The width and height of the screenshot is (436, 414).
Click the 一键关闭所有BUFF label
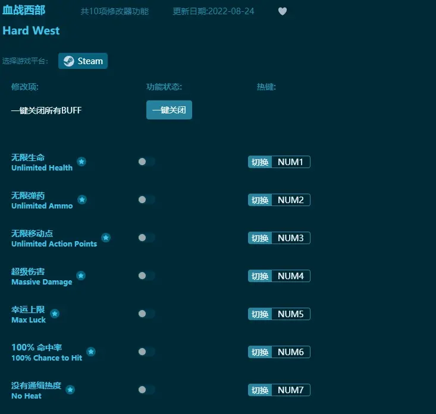click(46, 110)
